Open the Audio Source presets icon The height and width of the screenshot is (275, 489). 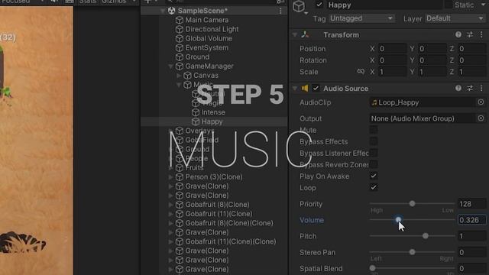470,89
